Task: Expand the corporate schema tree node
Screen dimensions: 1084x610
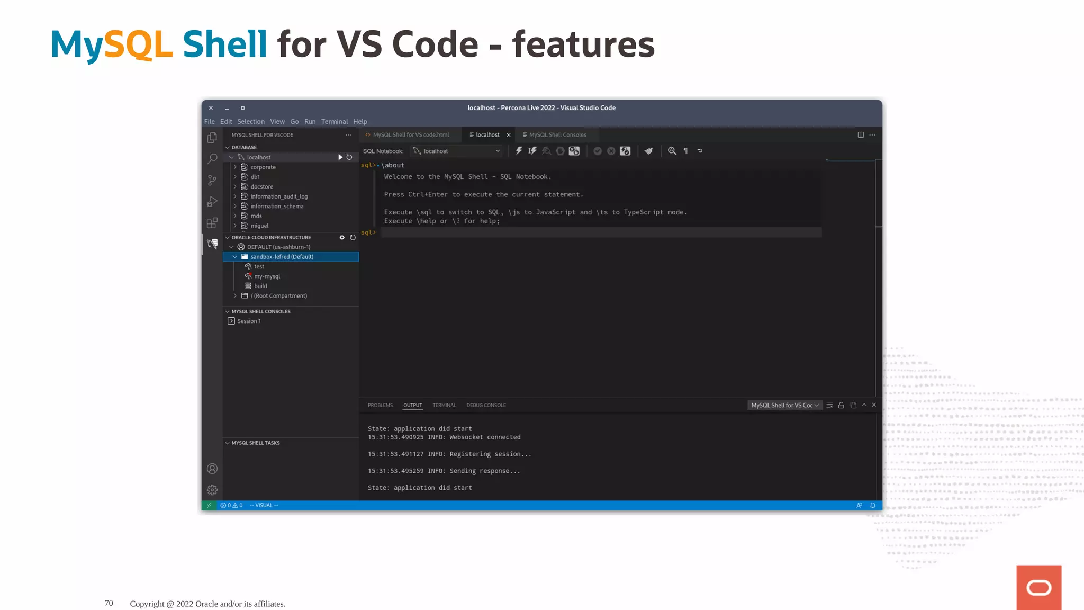Action: click(x=235, y=167)
